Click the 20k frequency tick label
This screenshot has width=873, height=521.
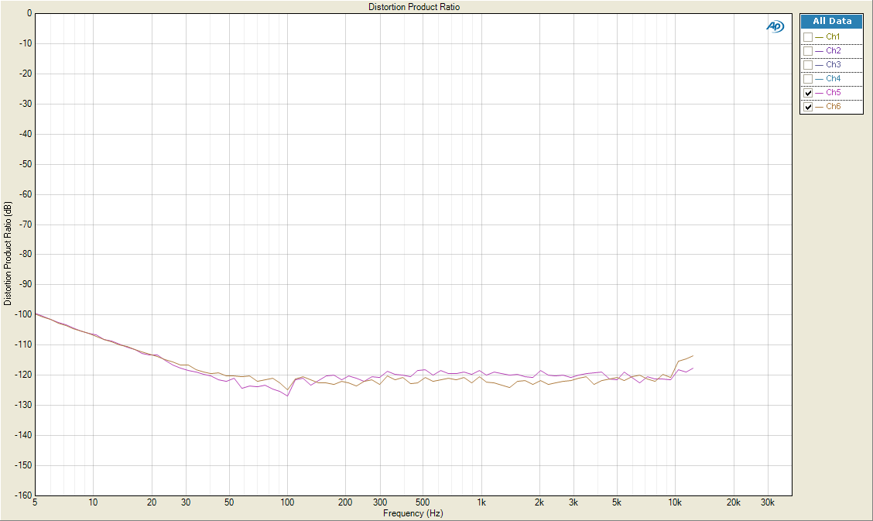coord(733,502)
